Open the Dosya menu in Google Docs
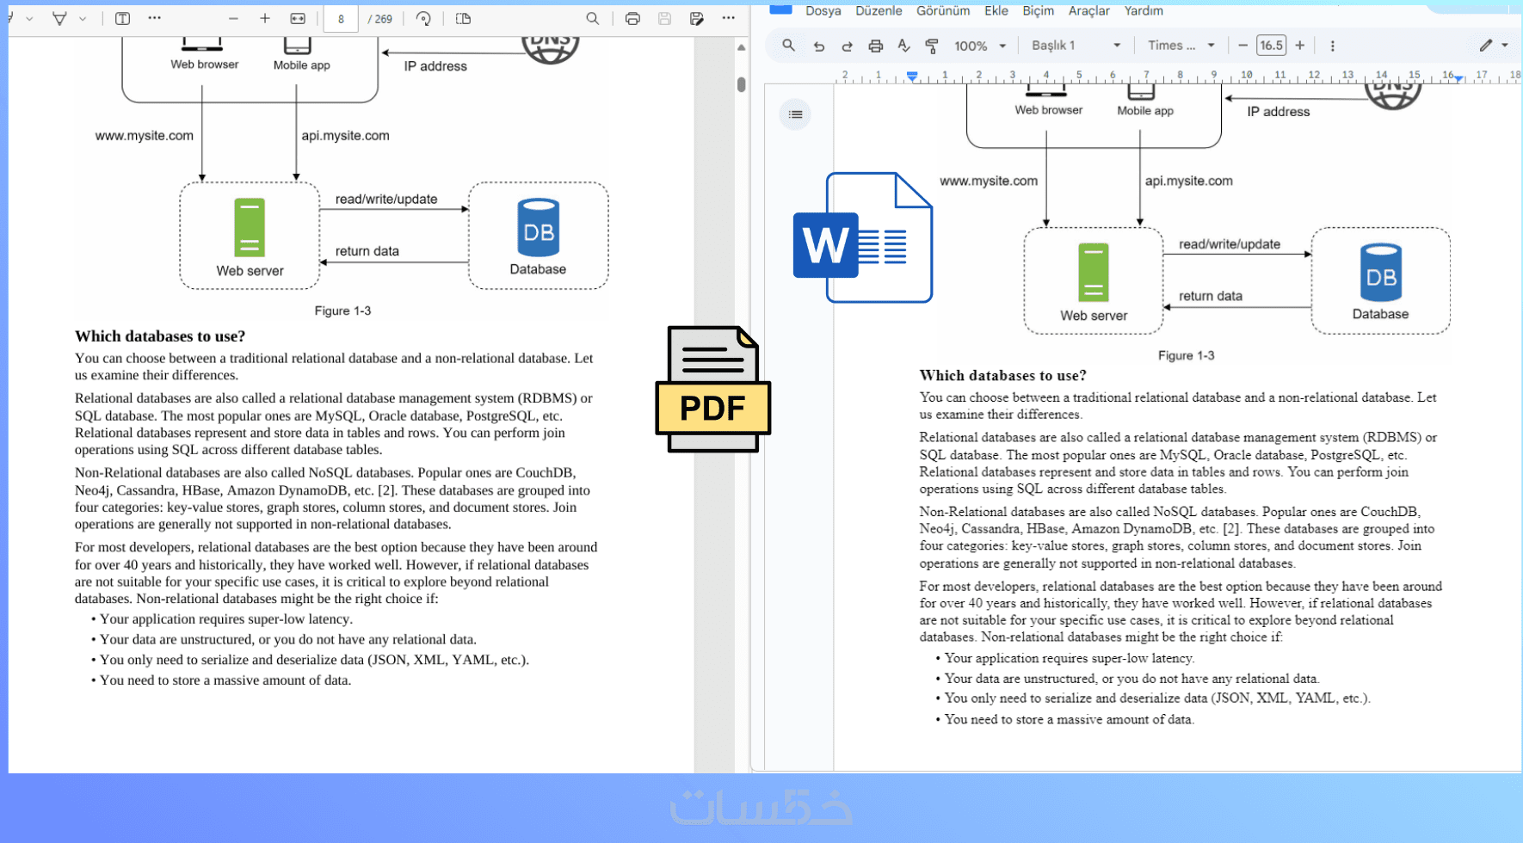The width and height of the screenshot is (1523, 843). [823, 11]
